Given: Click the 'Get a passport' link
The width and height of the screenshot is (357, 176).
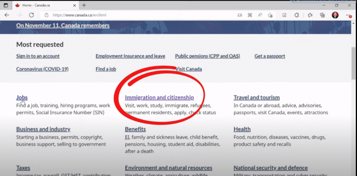Looking at the screenshot, I should [x=270, y=56].
